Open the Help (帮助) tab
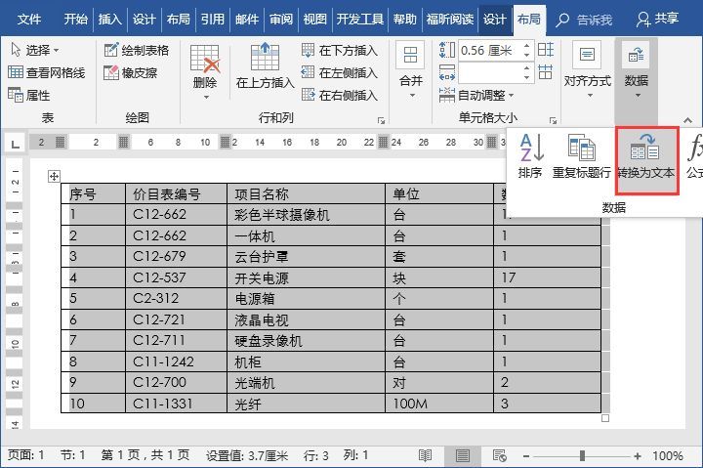 (x=405, y=20)
